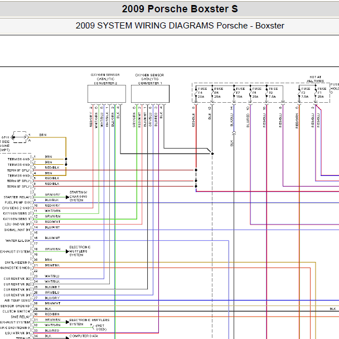Click ELECTRONIC MUFFLERS SYSTEM reference at pin 31
This screenshot has width=339, height=339.
[89, 322]
